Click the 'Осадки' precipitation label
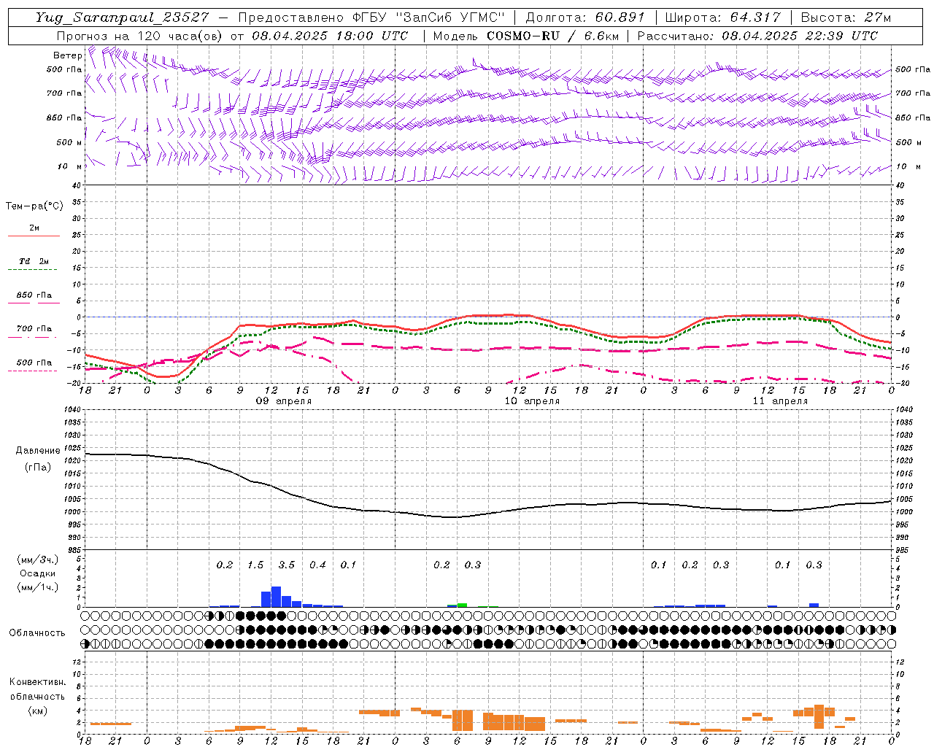 (x=37, y=573)
